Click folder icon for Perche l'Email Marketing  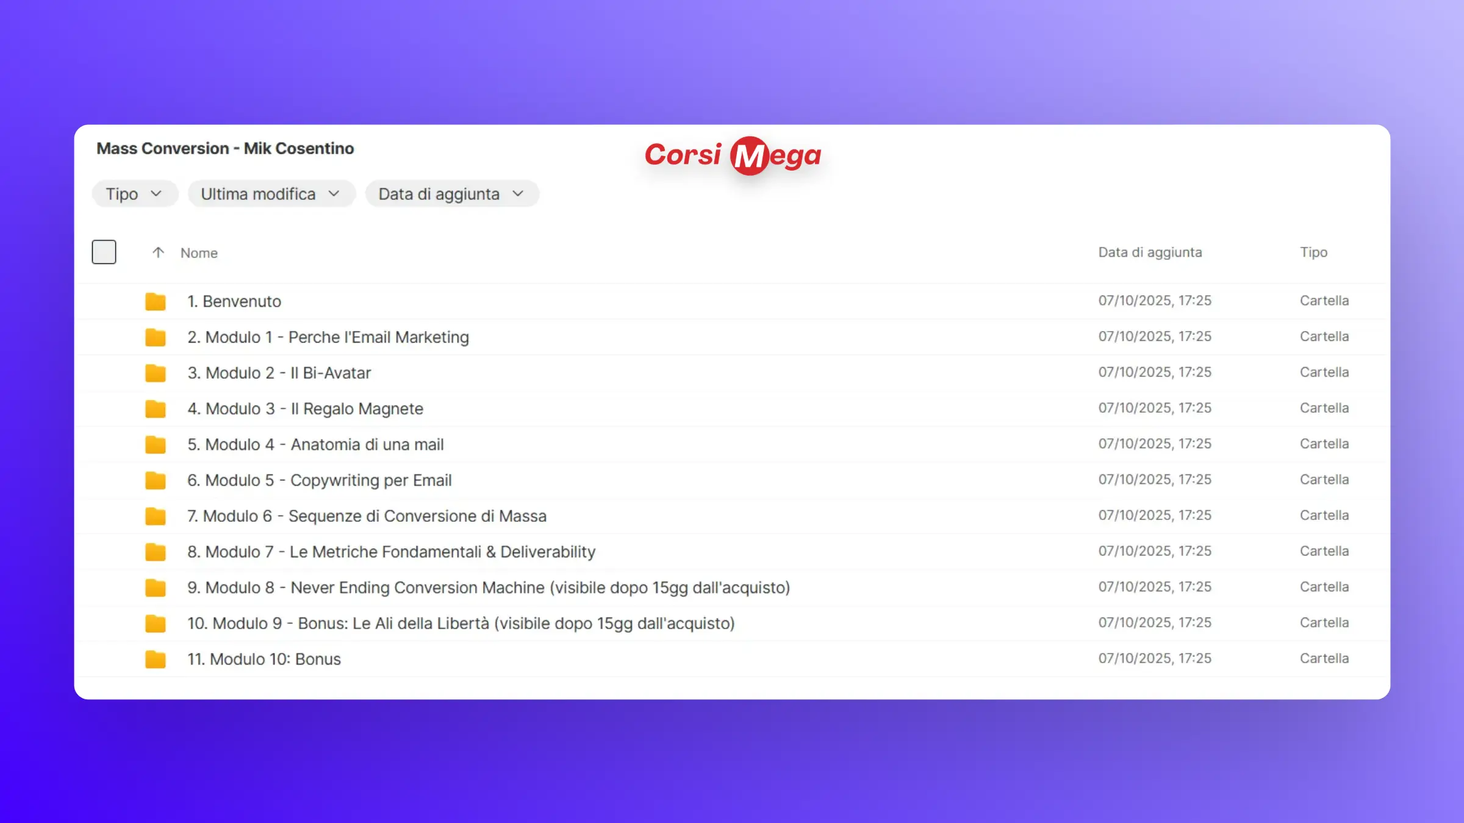coord(156,337)
